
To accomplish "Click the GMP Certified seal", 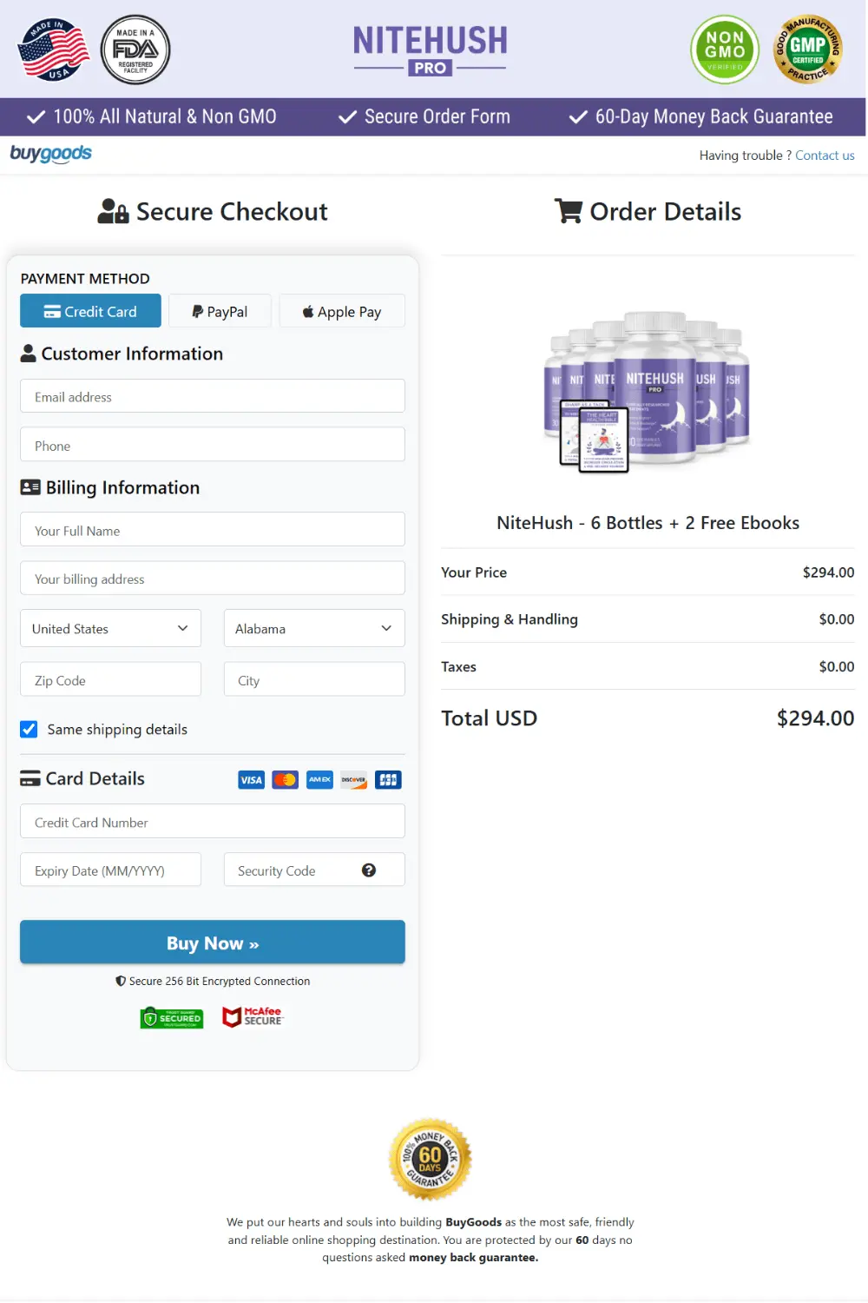I will coord(807,50).
